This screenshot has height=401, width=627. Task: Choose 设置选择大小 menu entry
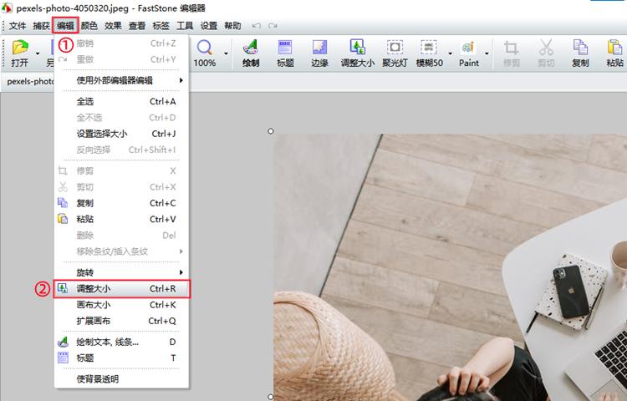click(x=121, y=134)
